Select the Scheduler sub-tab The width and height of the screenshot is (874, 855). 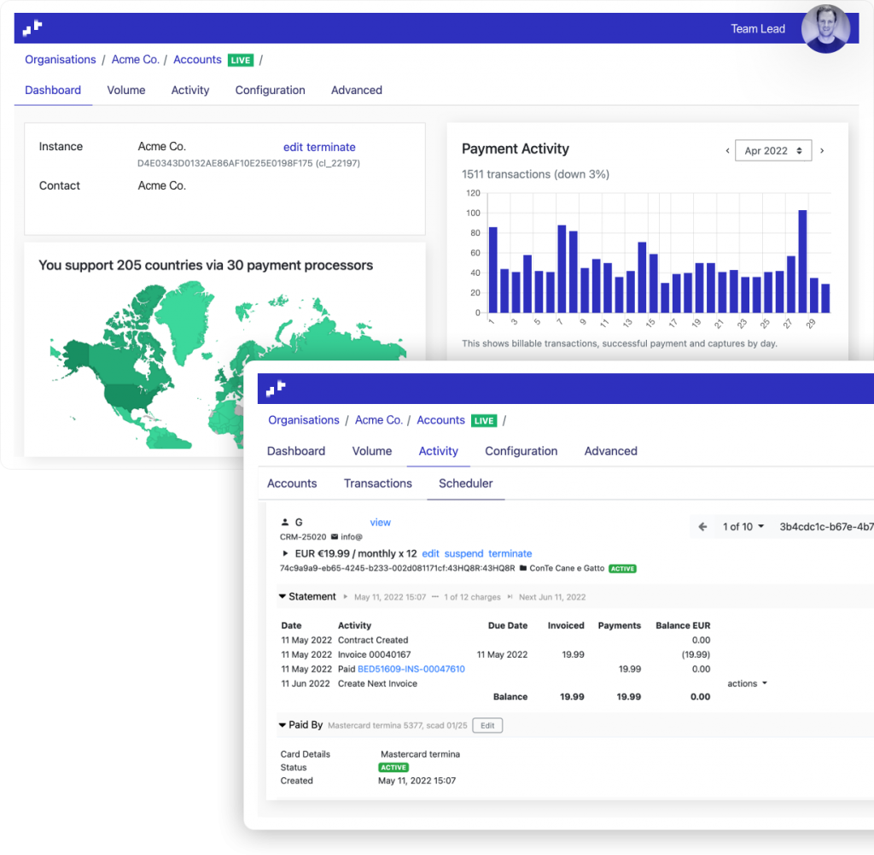[465, 483]
